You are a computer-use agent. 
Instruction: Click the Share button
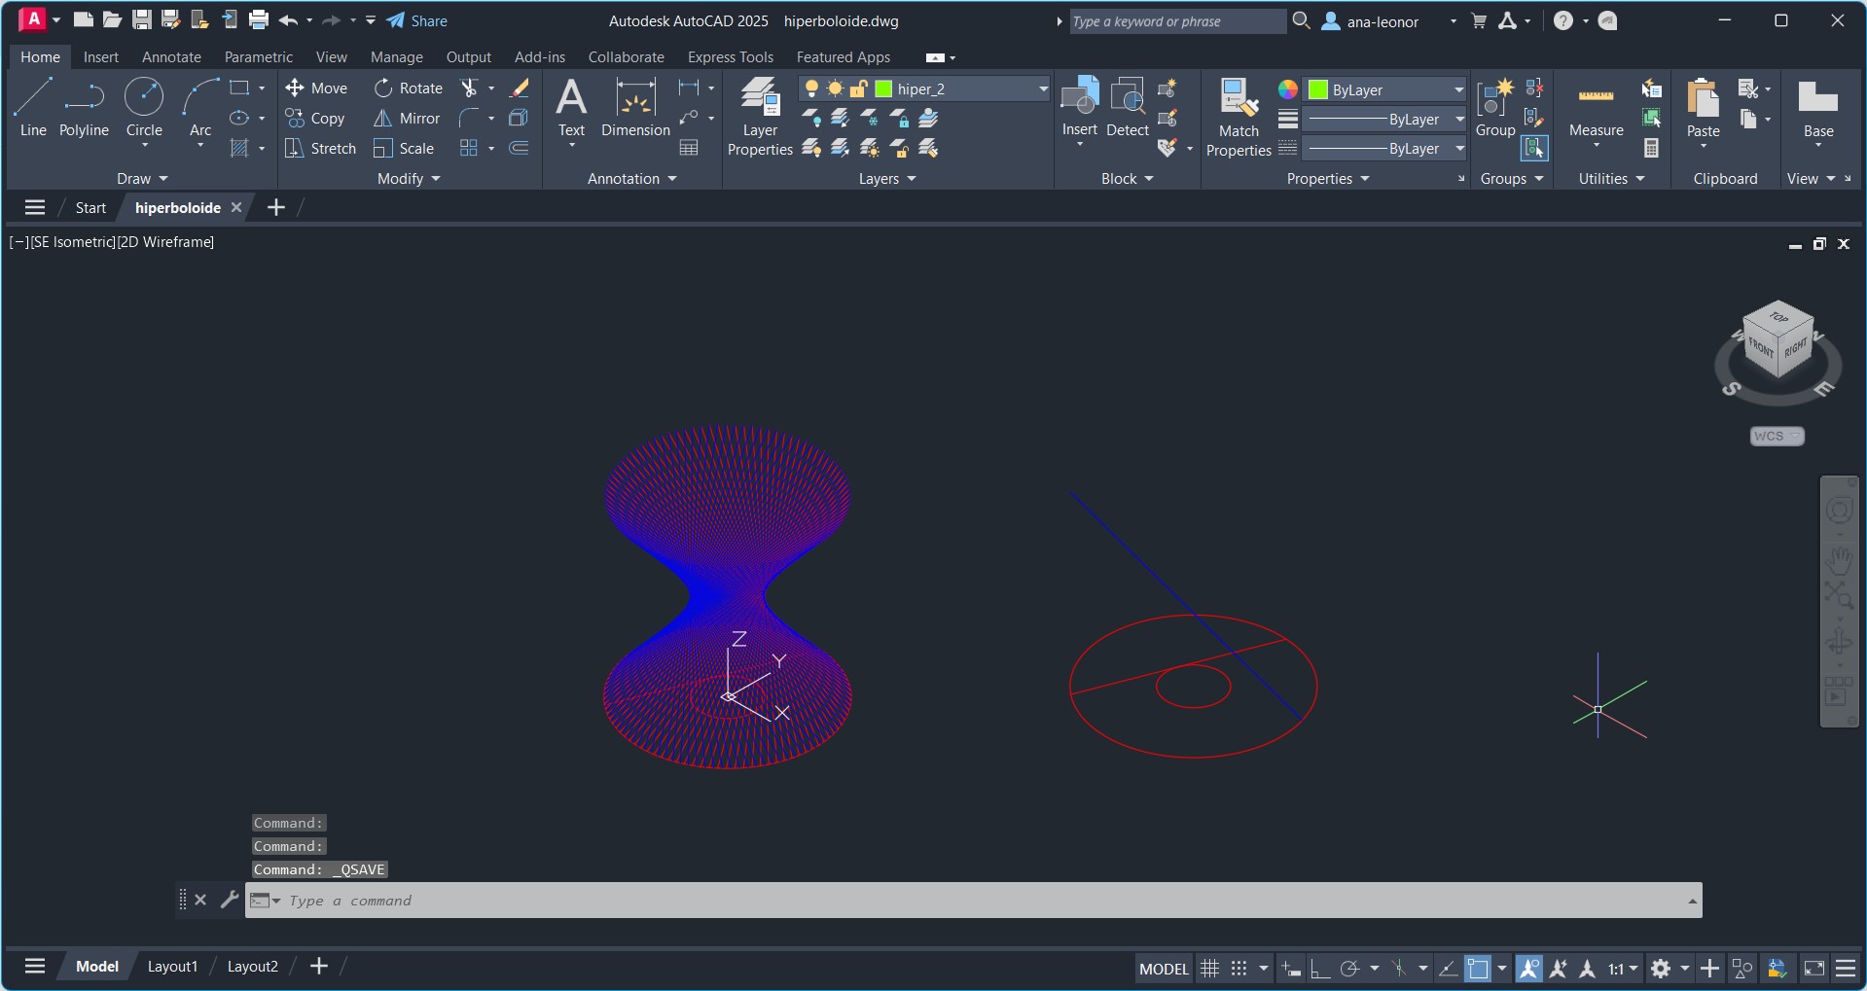pyautogui.click(x=417, y=21)
